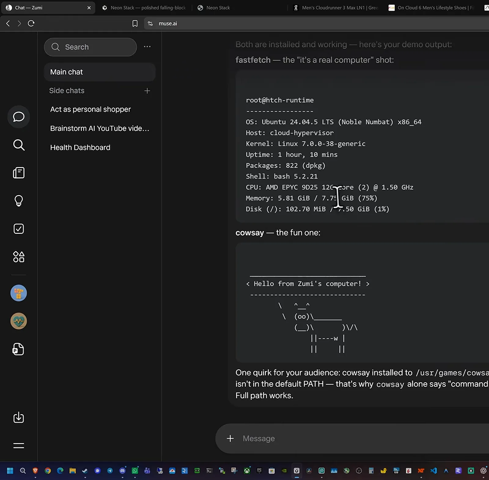Click the muse.ai address bar
The image size is (489, 480).
coord(316,24)
